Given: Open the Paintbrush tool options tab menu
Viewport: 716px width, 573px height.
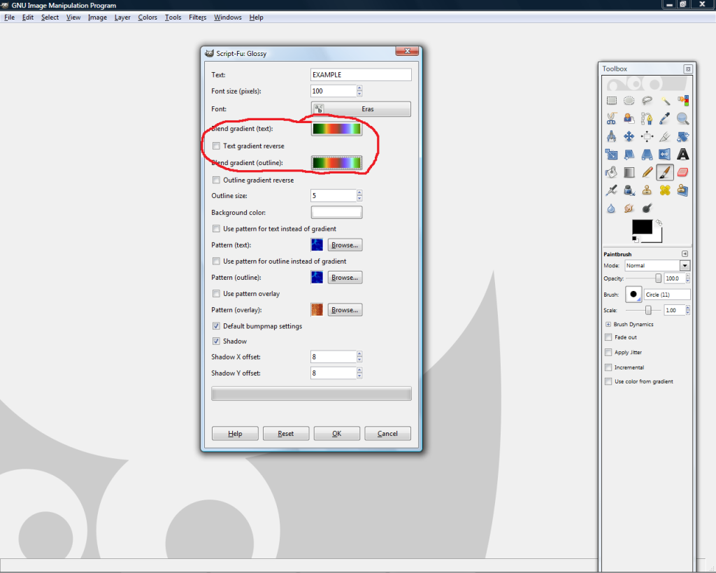Looking at the screenshot, I should click(x=685, y=253).
